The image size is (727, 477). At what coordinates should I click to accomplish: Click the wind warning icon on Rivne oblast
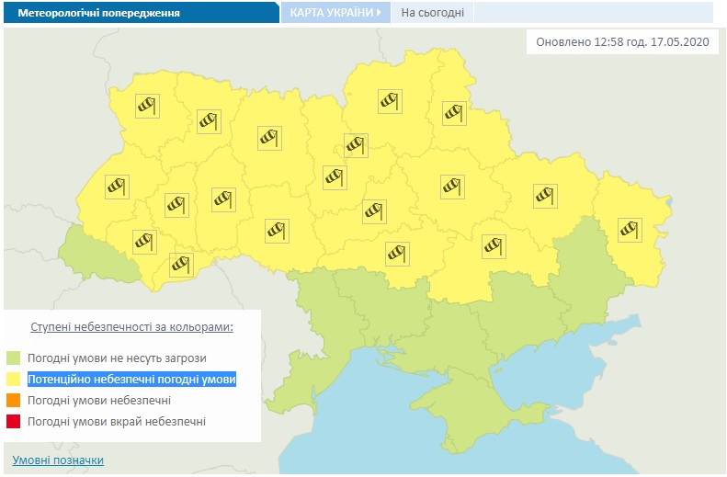coord(209,121)
